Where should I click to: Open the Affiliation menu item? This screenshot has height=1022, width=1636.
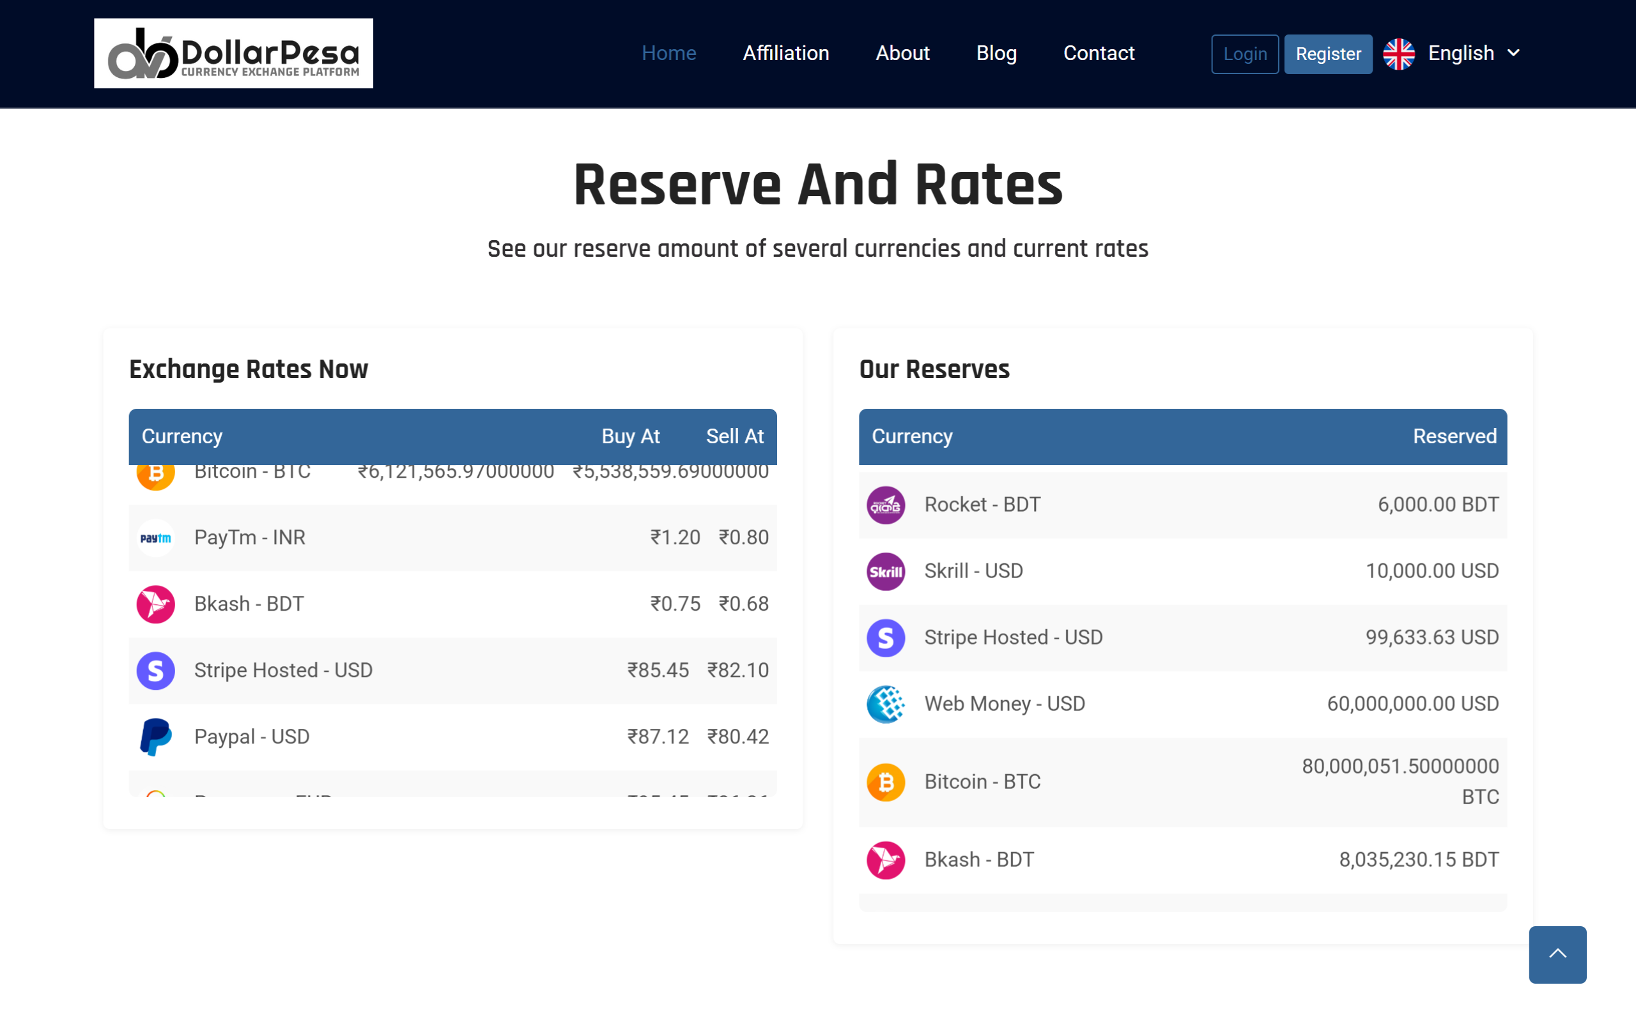(785, 54)
